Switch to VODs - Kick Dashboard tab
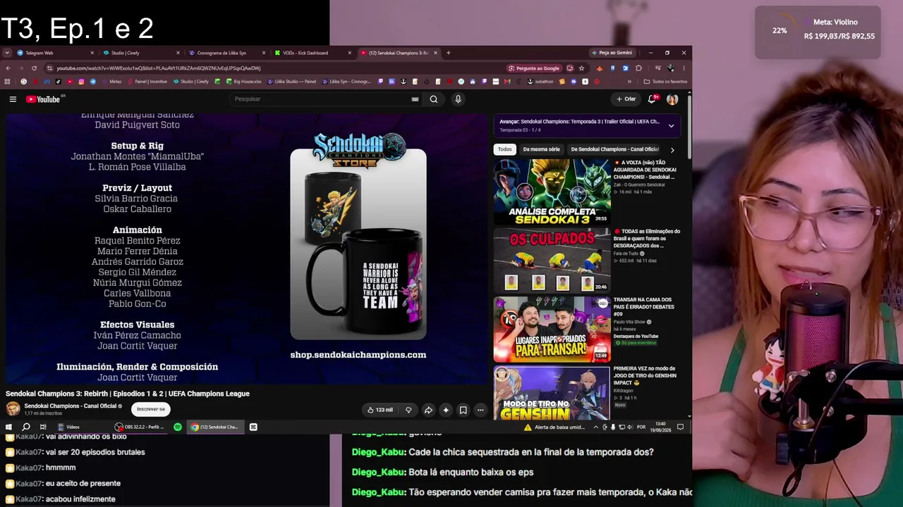Image resolution: width=903 pixels, height=507 pixels. (312, 53)
